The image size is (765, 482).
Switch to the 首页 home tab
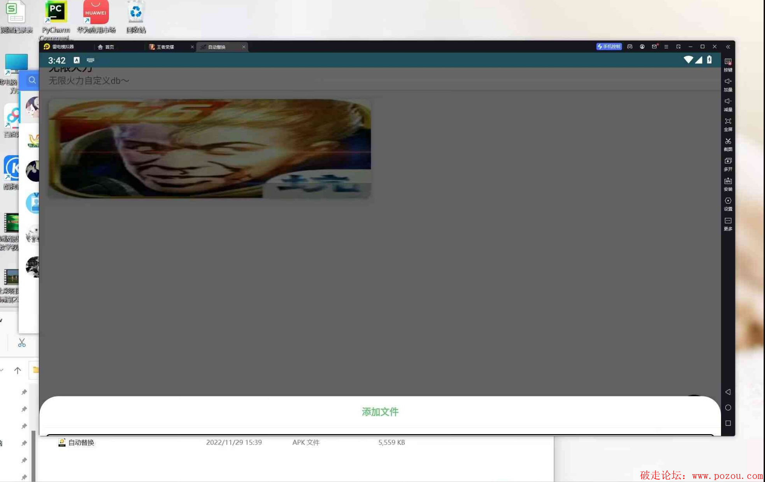106,47
